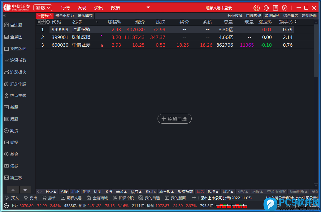Click 证券交易未登录 login link
The height and width of the screenshot is (212, 321).
[219, 8]
